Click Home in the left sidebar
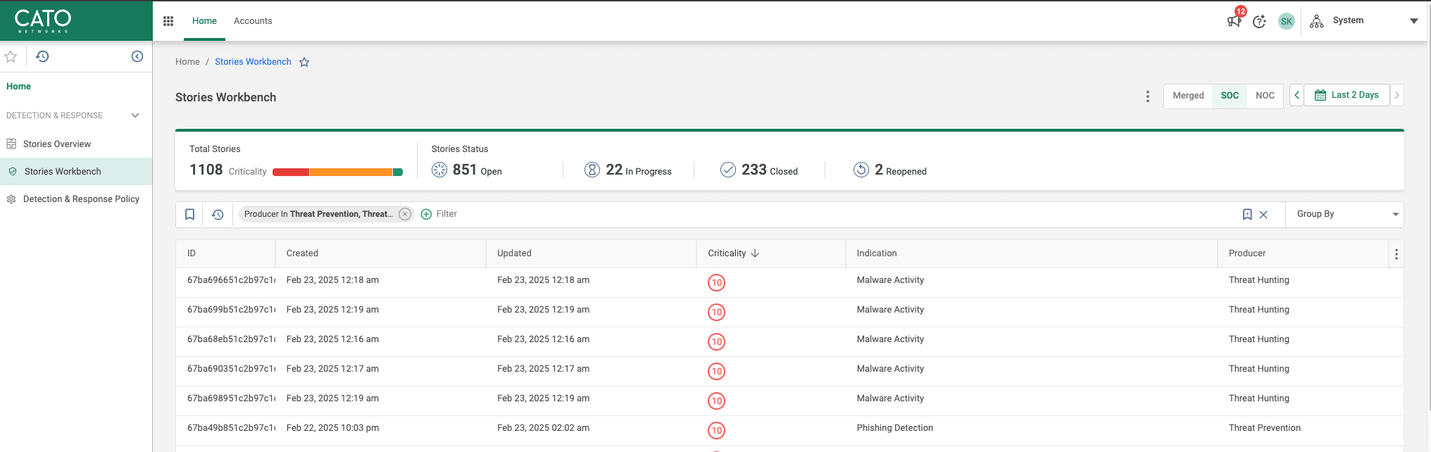The image size is (1431, 452). click(x=19, y=87)
